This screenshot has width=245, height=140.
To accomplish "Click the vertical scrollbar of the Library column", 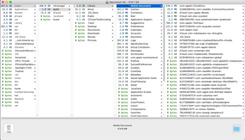I will pyautogui.click(x=164, y=43).
